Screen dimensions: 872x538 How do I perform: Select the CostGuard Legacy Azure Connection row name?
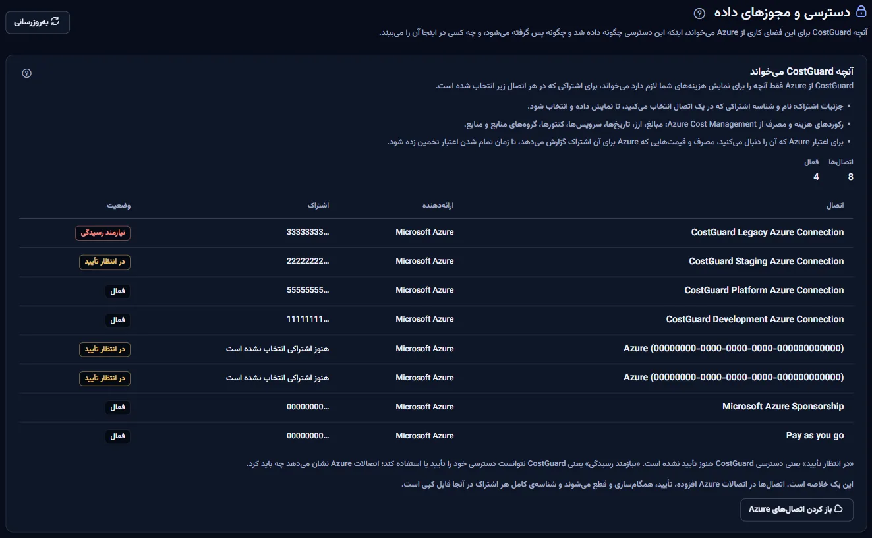coord(767,232)
